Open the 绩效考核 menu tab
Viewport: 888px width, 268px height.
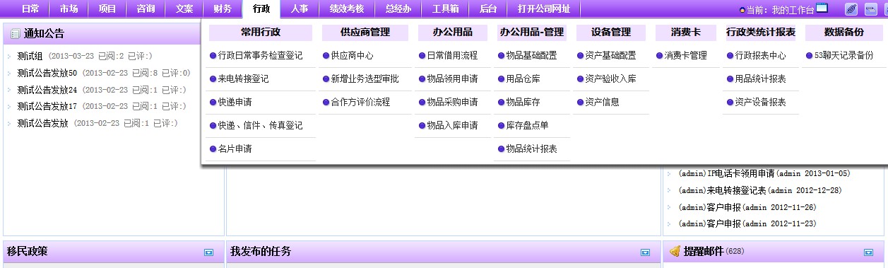pyautogui.click(x=347, y=9)
